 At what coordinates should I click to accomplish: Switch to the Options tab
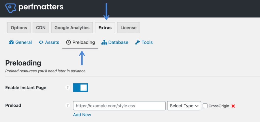[x=19, y=28]
